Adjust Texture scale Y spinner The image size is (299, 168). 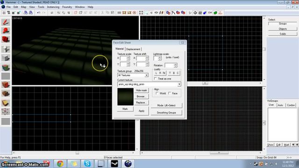pyautogui.click(x=128, y=64)
